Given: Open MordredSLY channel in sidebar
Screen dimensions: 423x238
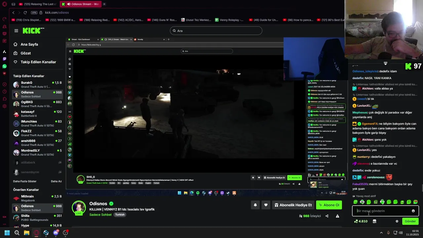Looking at the screenshot, I should tap(37, 152).
